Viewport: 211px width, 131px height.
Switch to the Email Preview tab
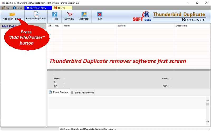click(59, 92)
